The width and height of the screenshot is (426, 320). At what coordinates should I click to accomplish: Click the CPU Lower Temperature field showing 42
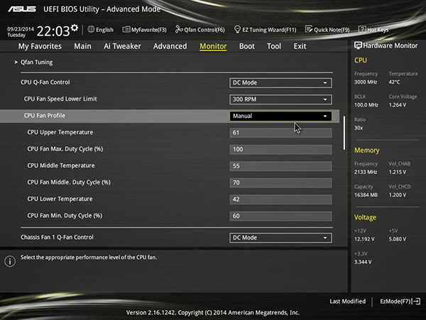tap(280, 199)
